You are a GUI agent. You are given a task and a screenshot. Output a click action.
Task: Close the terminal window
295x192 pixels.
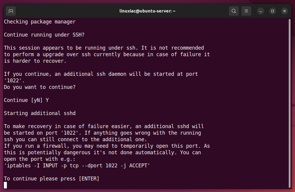coord(285,11)
